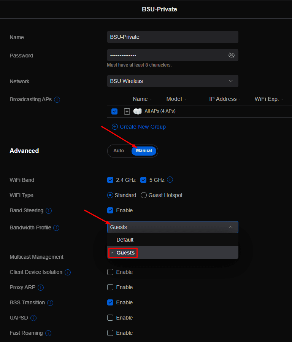Disable Band Steering checkbox
Image resolution: width=292 pixels, height=342 pixels.
pos(110,210)
